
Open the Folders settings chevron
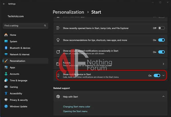pos(163,64)
